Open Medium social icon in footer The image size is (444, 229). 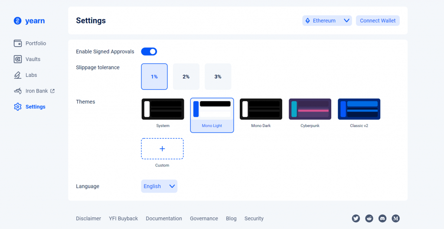pos(395,218)
